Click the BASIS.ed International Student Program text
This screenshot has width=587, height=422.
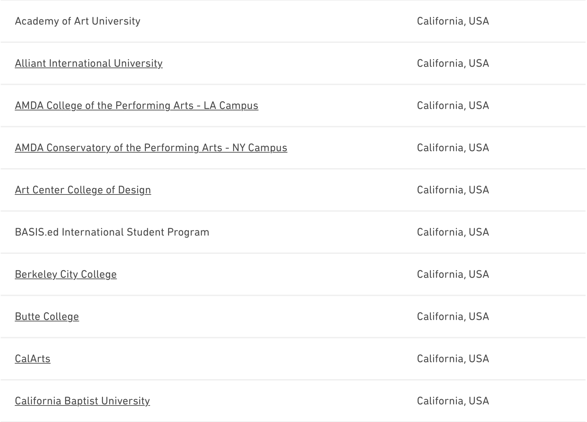tap(112, 232)
